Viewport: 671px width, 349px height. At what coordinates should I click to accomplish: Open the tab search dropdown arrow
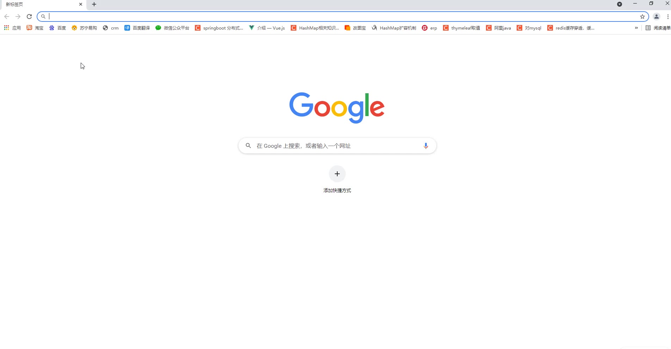[x=620, y=4]
